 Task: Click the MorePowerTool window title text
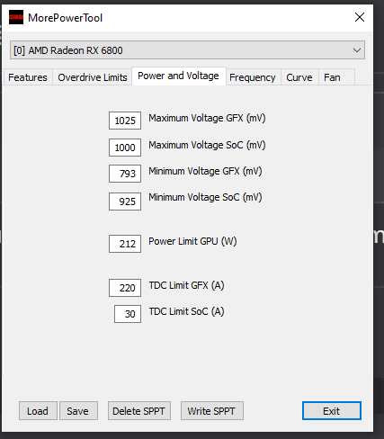[66, 18]
